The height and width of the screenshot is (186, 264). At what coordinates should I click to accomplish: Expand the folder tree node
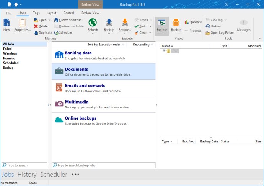click(x=164, y=51)
